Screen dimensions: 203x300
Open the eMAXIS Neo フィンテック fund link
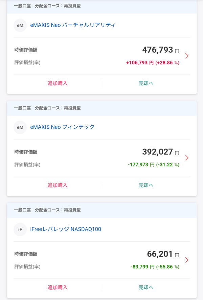click(62, 127)
